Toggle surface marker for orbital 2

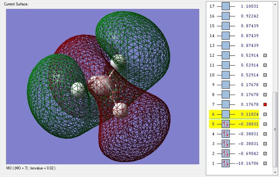(x=265, y=153)
